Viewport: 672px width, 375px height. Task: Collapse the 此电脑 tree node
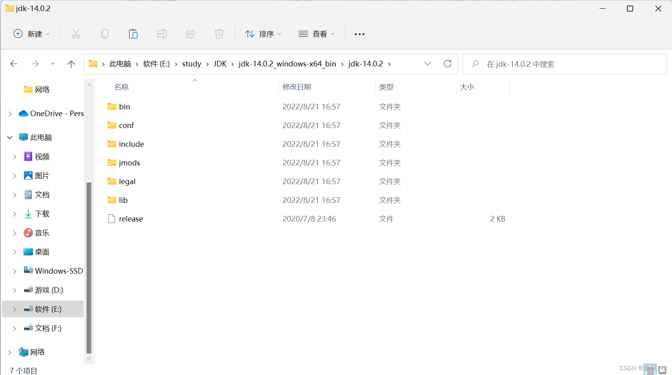[10, 138]
